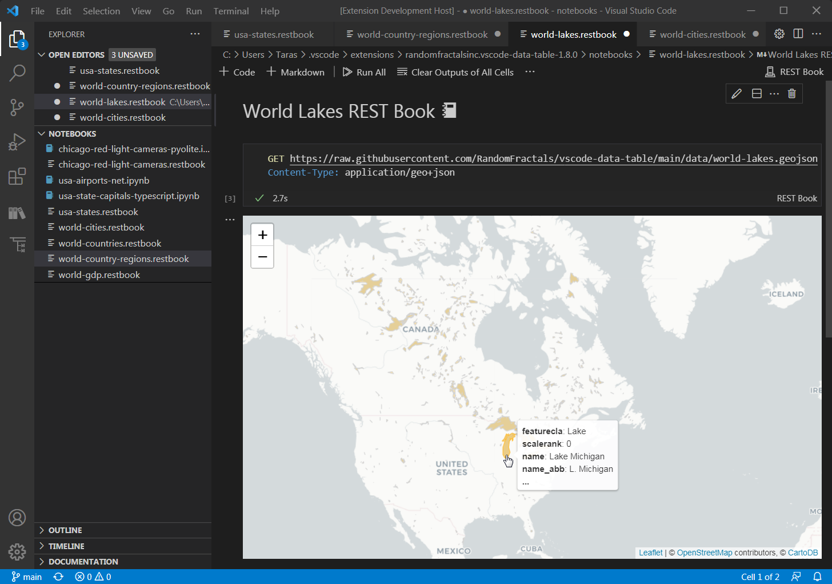Expand the TIMELINE section
The height and width of the screenshot is (584, 832).
point(41,546)
